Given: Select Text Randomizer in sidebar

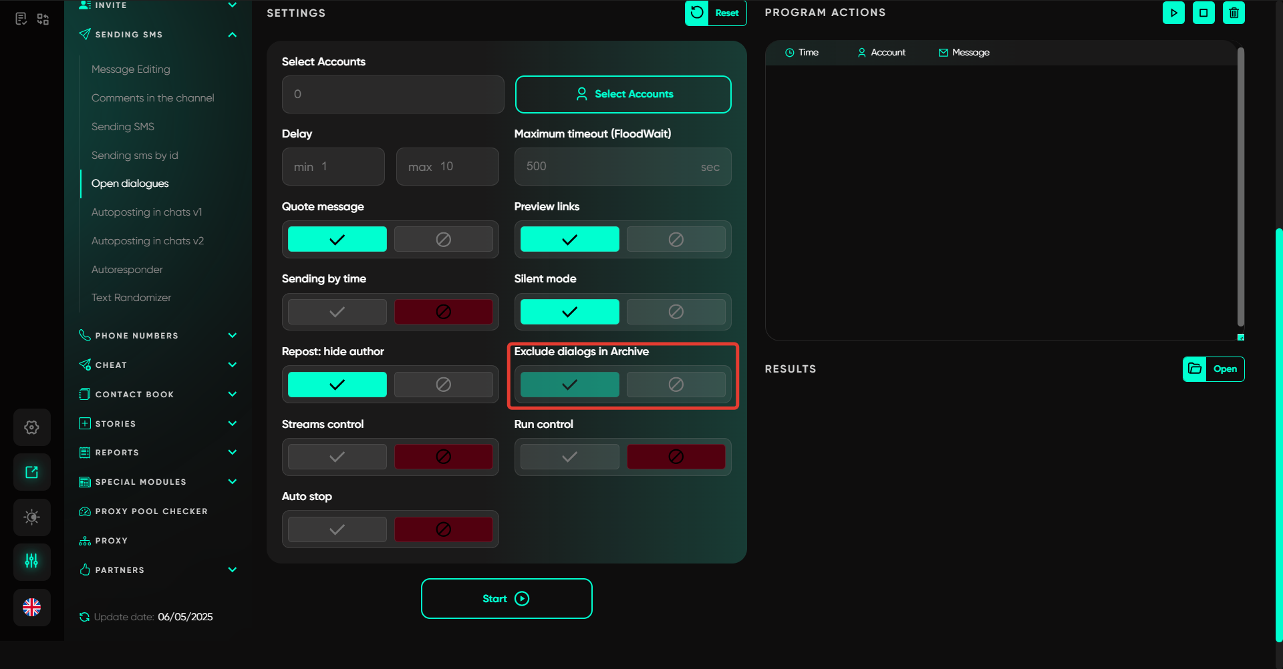Looking at the screenshot, I should point(131,298).
